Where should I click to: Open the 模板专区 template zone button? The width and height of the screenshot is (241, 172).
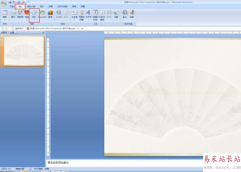[x=17, y=28]
